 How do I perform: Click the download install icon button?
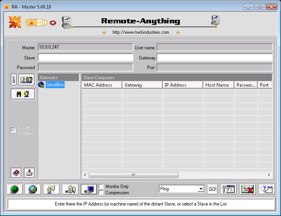tap(29, 173)
